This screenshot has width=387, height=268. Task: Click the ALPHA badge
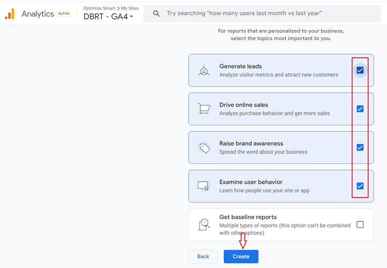64,13
